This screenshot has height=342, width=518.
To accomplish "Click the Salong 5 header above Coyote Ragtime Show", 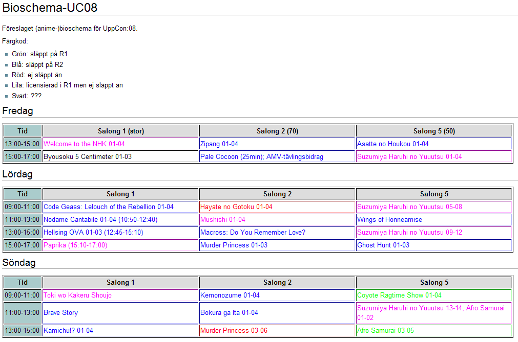I will click(x=434, y=282).
